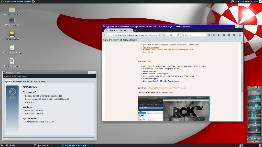Open the Help menu in System Monitor

[24, 76]
